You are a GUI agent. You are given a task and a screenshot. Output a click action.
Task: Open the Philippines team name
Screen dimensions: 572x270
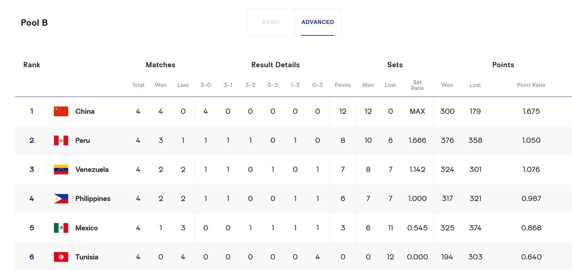click(93, 199)
